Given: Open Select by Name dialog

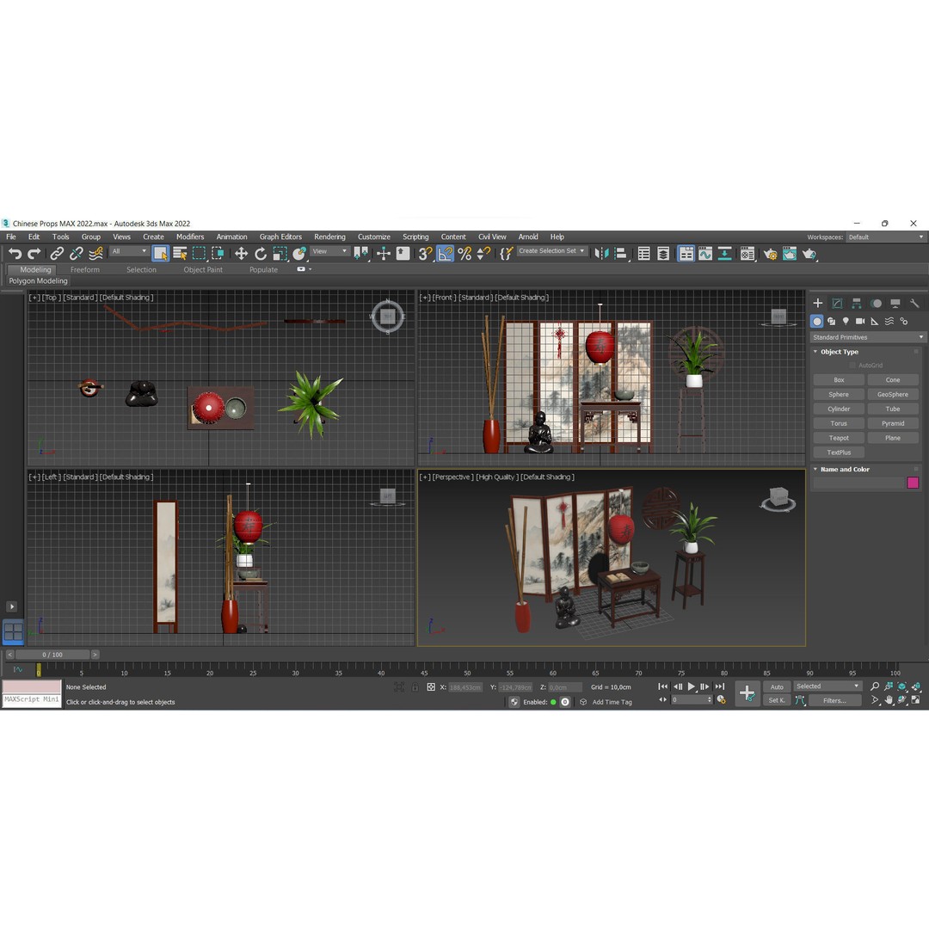Looking at the screenshot, I should pos(180,254).
